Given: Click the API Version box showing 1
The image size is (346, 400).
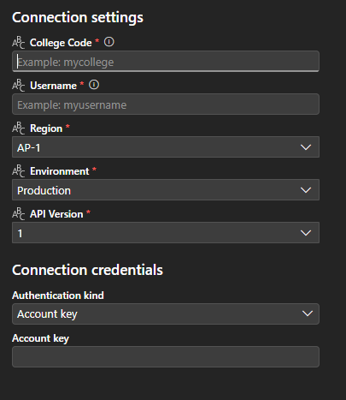Looking at the screenshot, I should pos(166,233).
